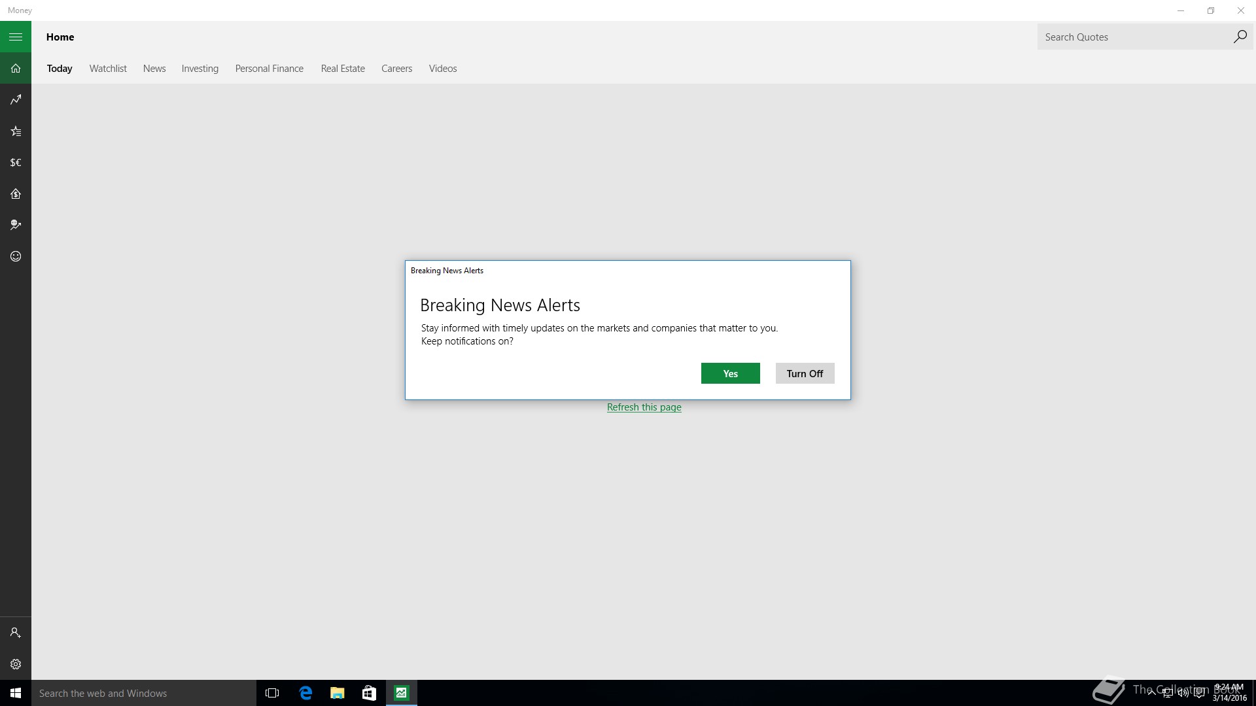Launch Microsoft Edge from taskbar
This screenshot has width=1256, height=706.
click(305, 693)
